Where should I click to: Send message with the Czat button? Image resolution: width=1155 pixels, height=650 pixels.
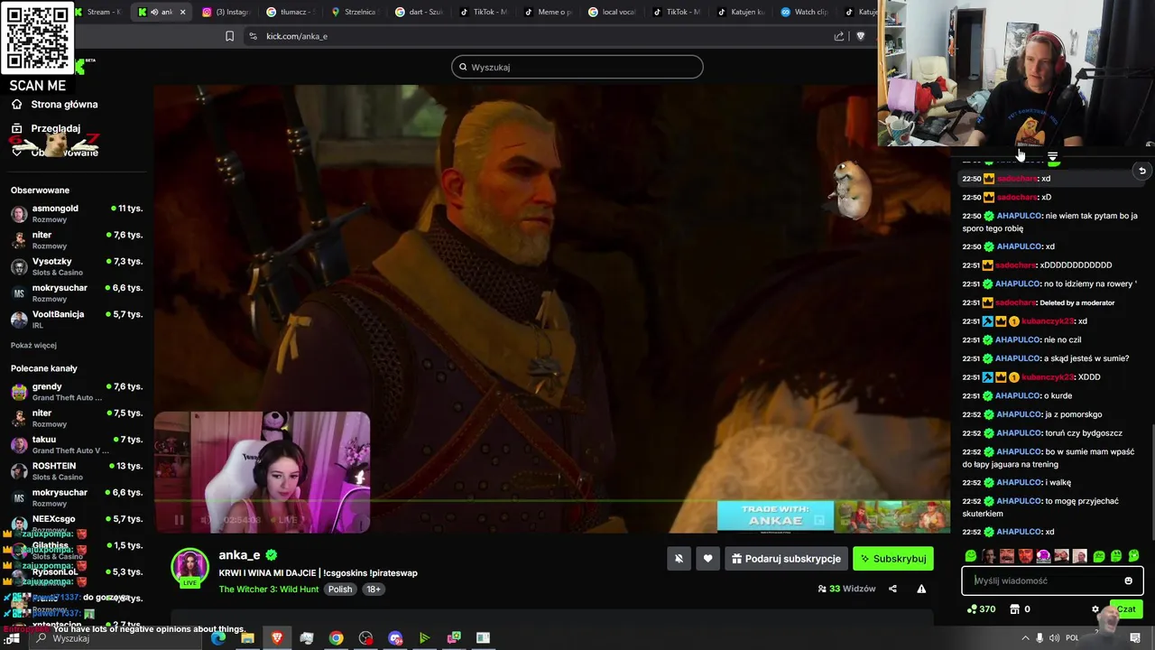coord(1125,609)
